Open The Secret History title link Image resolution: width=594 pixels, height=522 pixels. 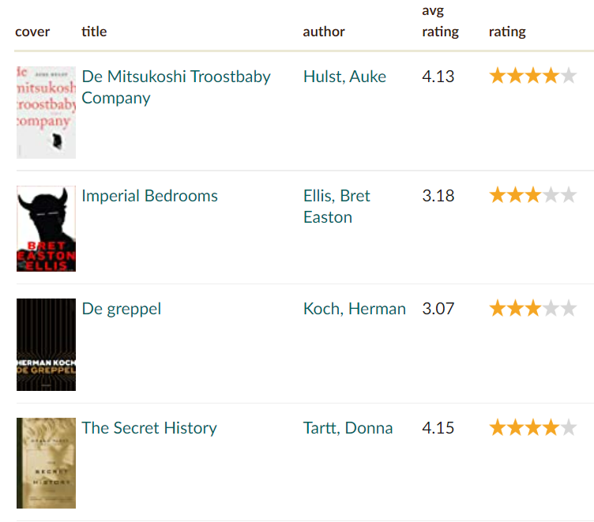point(148,428)
